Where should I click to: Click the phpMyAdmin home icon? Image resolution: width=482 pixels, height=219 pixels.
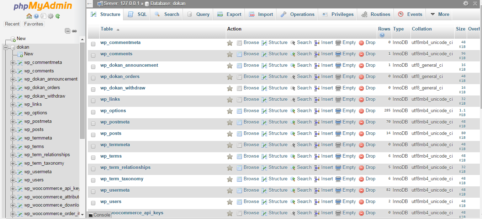pyautogui.click(x=29, y=16)
